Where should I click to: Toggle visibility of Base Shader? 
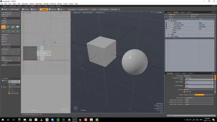pos(166,27)
